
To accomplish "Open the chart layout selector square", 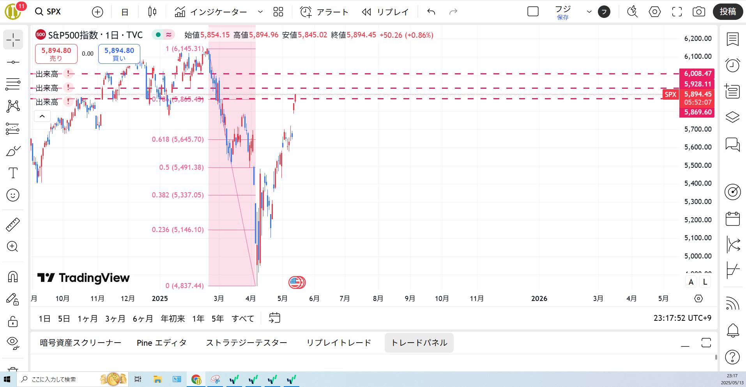I will click(x=533, y=12).
